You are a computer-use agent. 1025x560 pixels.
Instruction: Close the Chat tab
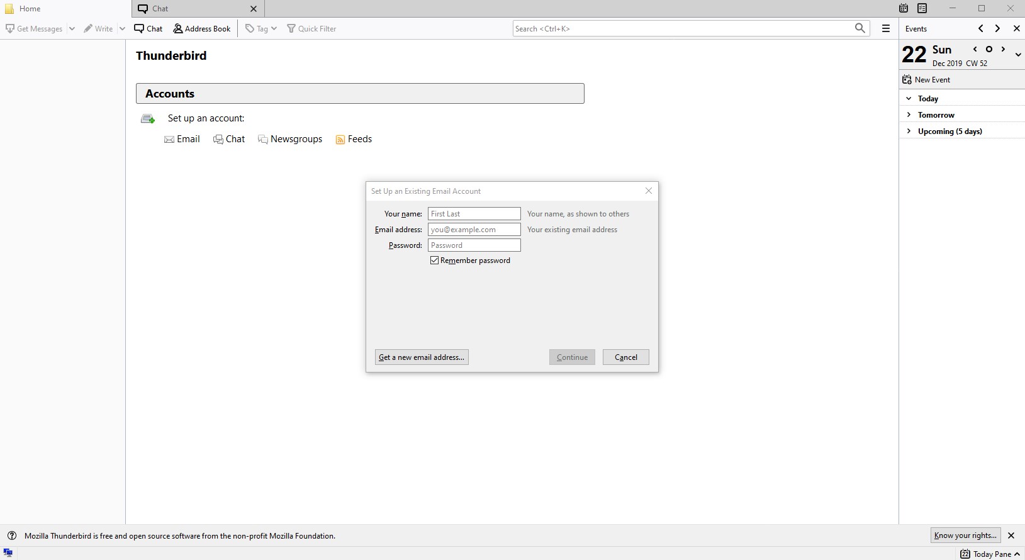tap(254, 9)
